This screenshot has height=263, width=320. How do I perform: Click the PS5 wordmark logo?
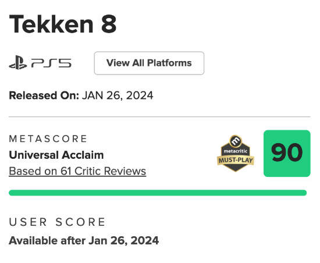coord(51,63)
